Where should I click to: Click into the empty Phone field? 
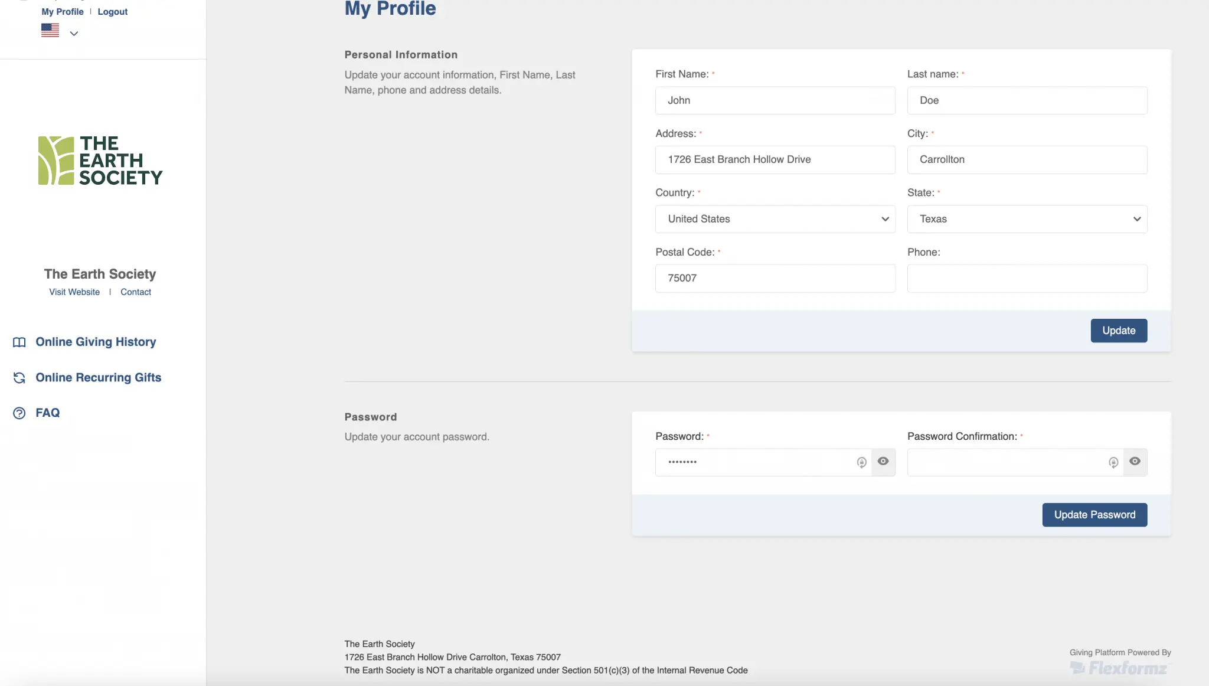point(1027,279)
